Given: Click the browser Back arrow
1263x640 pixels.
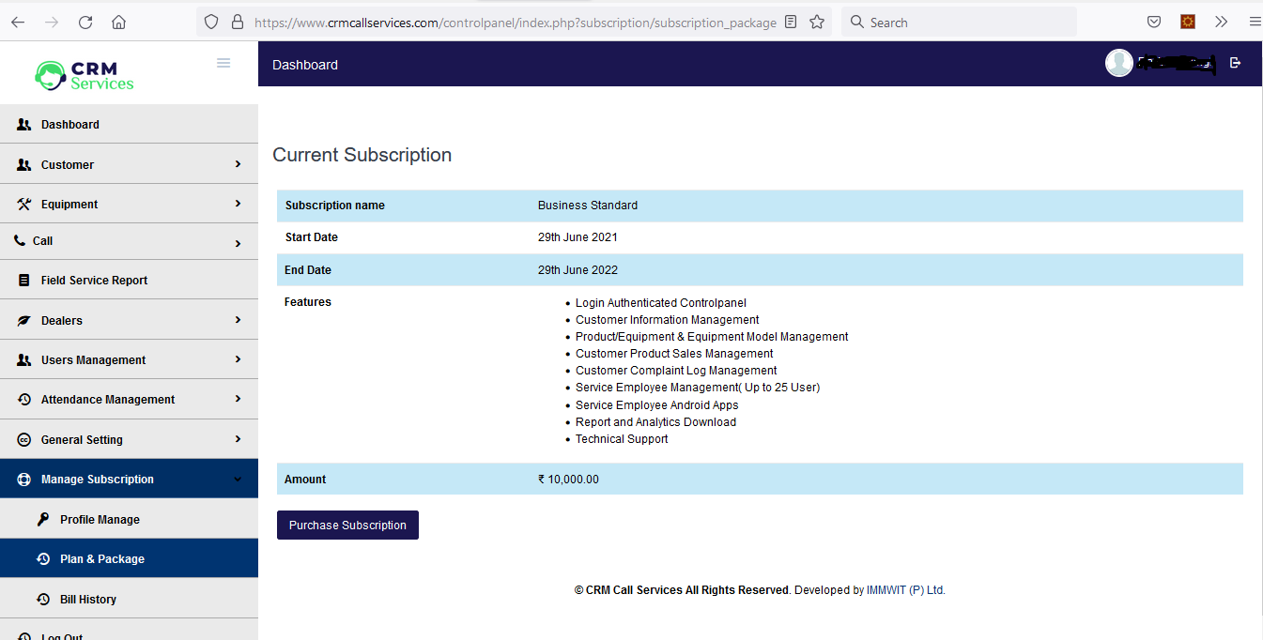Looking at the screenshot, I should (18, 22).
